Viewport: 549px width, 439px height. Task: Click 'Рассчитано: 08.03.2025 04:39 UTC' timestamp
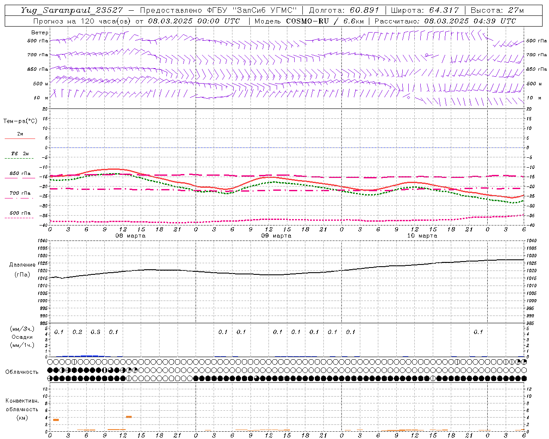click(445, 21)
